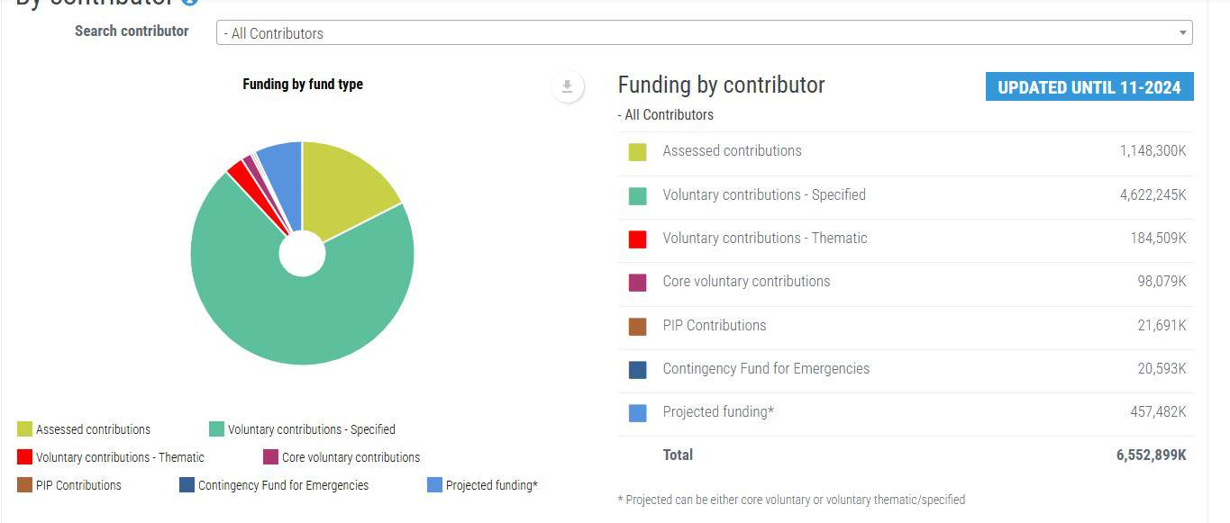Click red swatch in Thematic table row
The width and height of the screenshot is (1230, 523).
pos(637,239)
